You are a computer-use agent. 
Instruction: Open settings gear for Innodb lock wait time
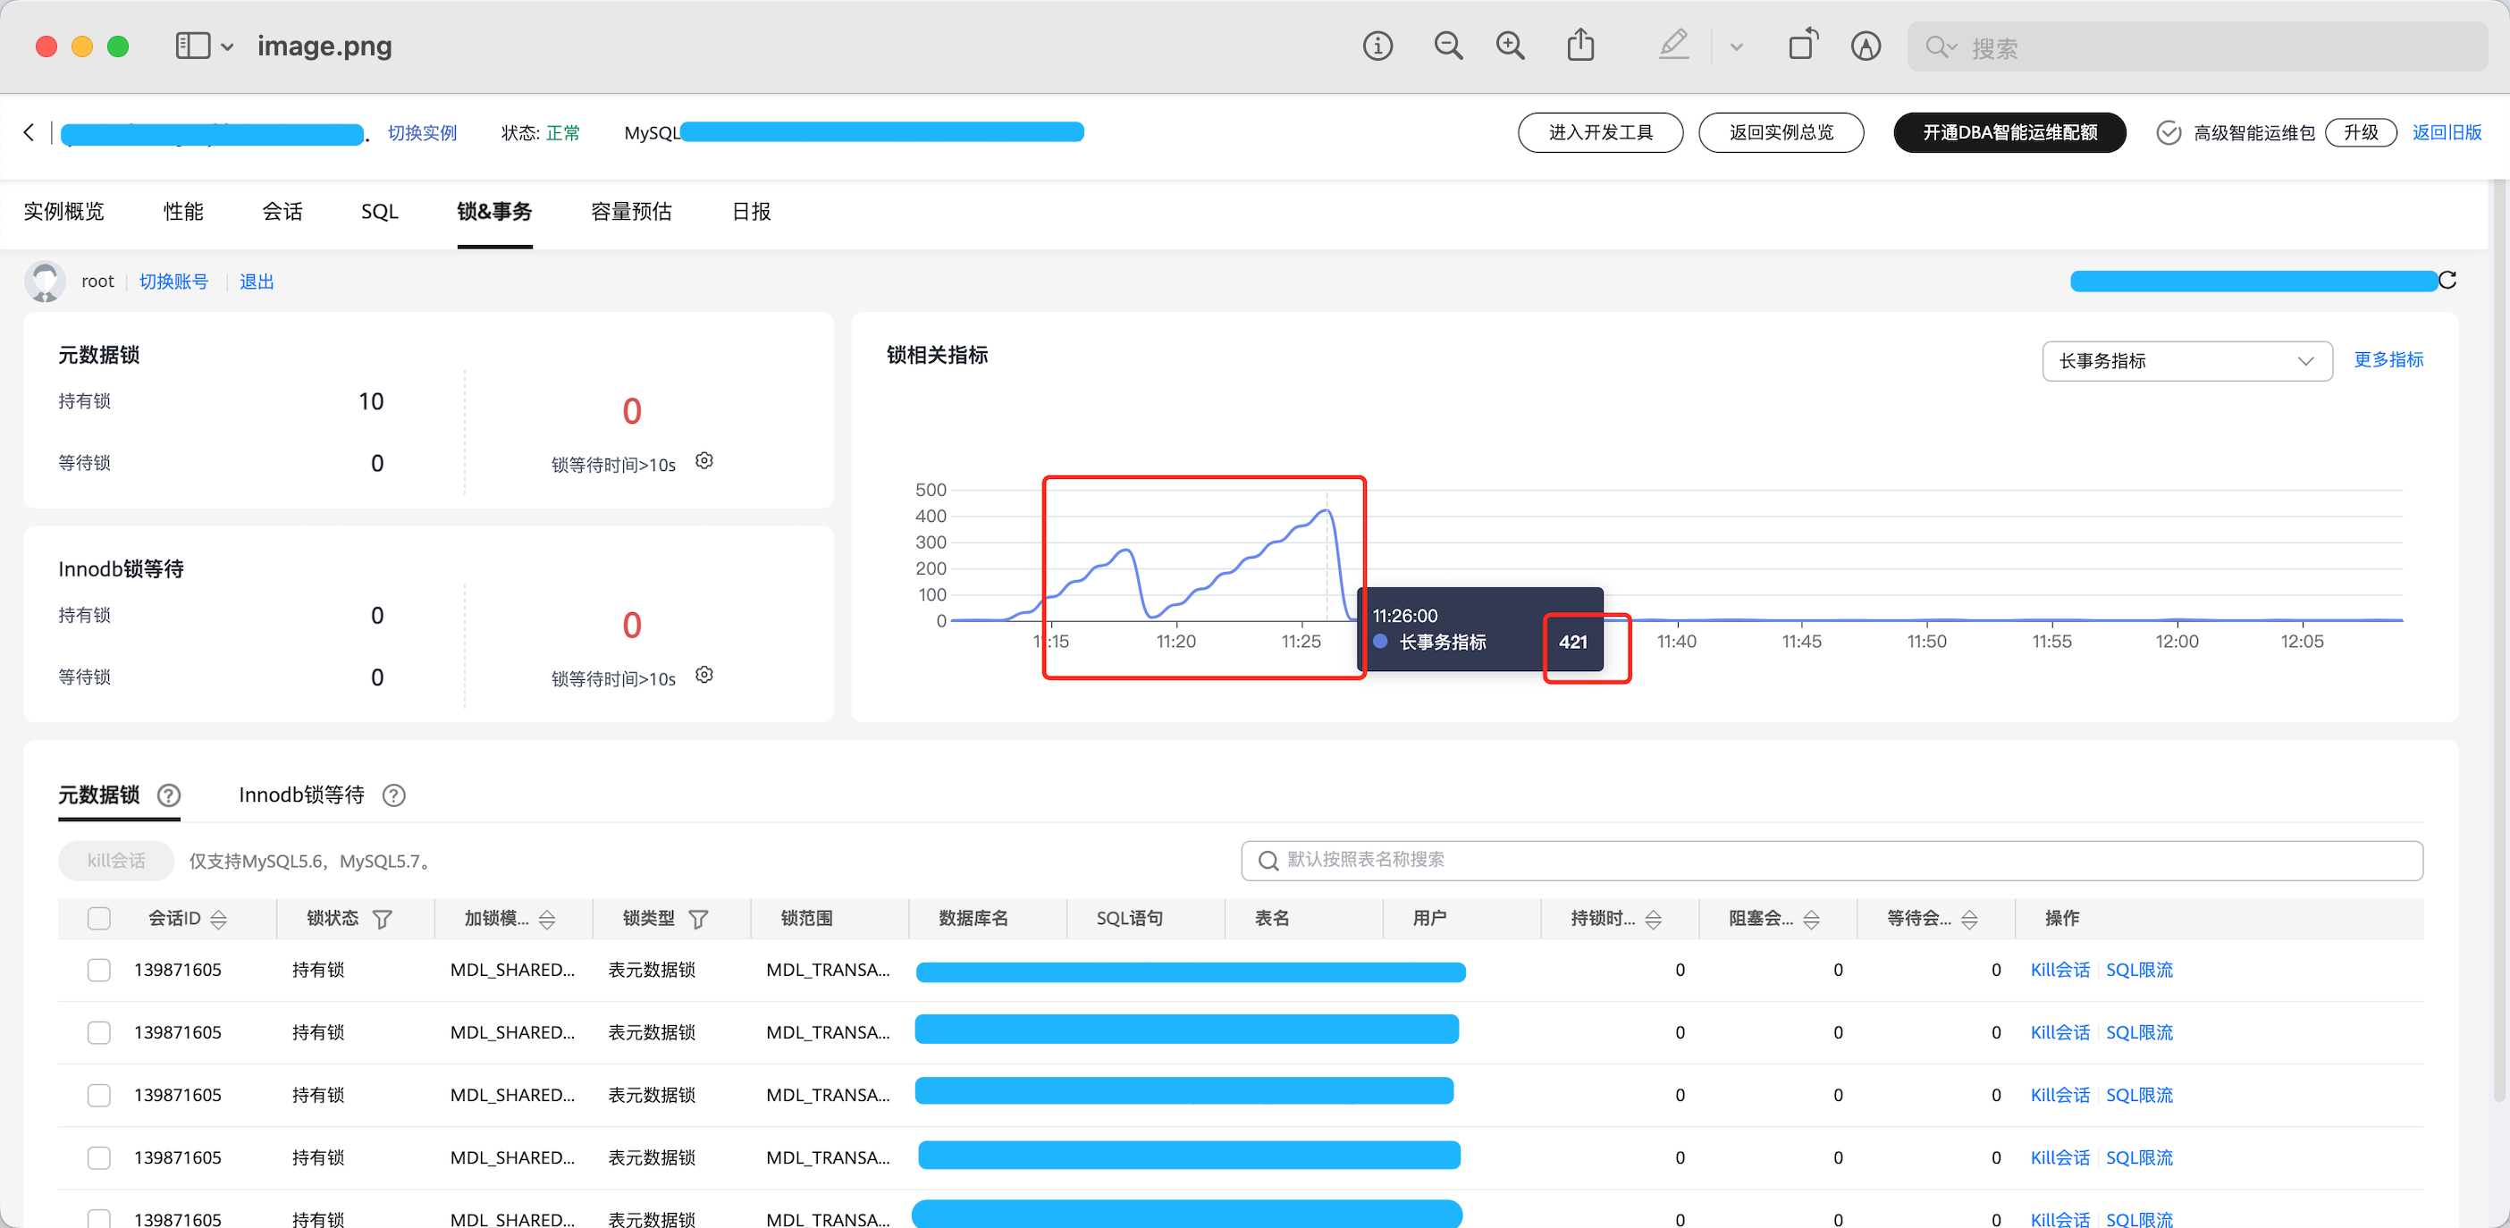click(704, 676)
